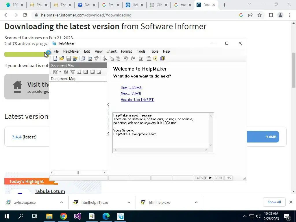Viewport: 296px width, 222px height.
Task: Click the Open folder icon in HelpMaker toolbar
Action: click(62, 58)
